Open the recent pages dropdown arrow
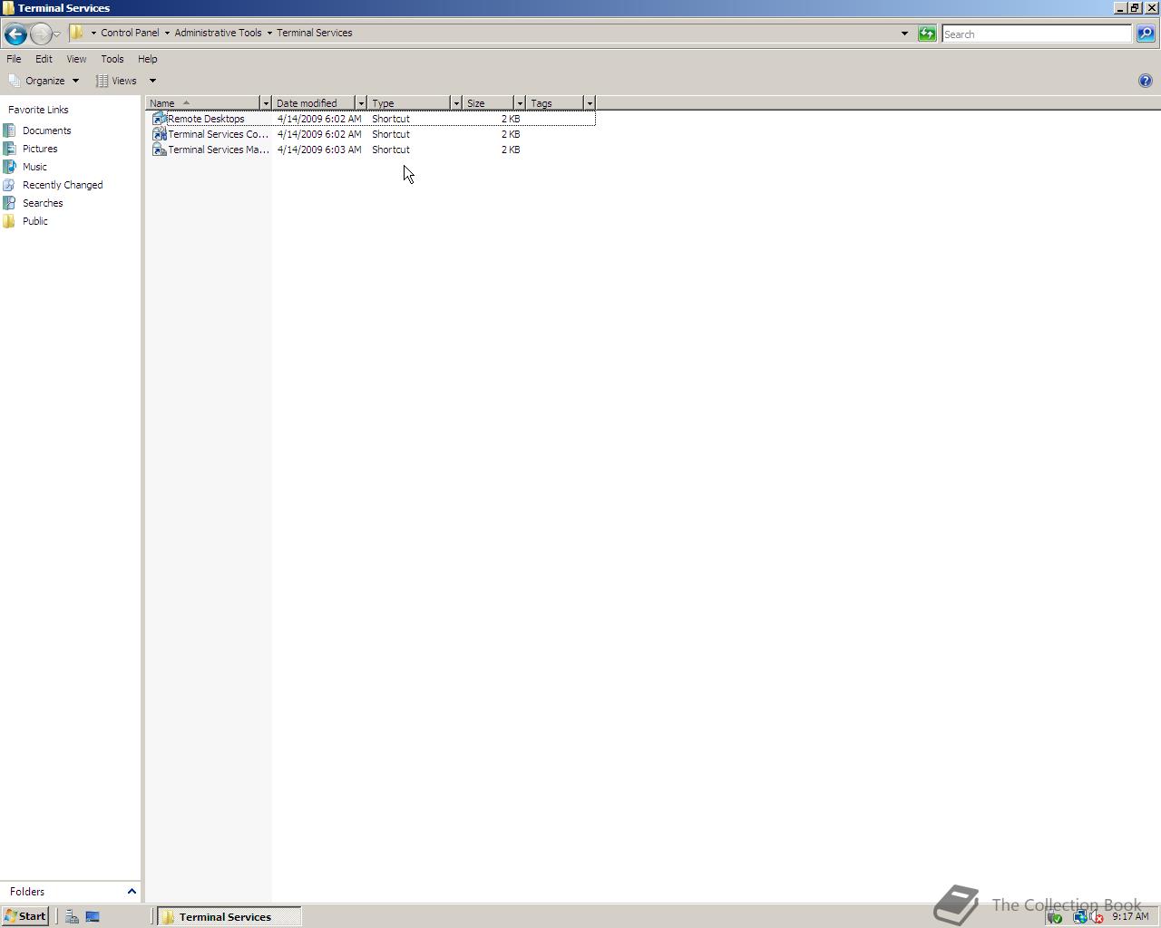The image size is (1161, 928). pos(57,34)
